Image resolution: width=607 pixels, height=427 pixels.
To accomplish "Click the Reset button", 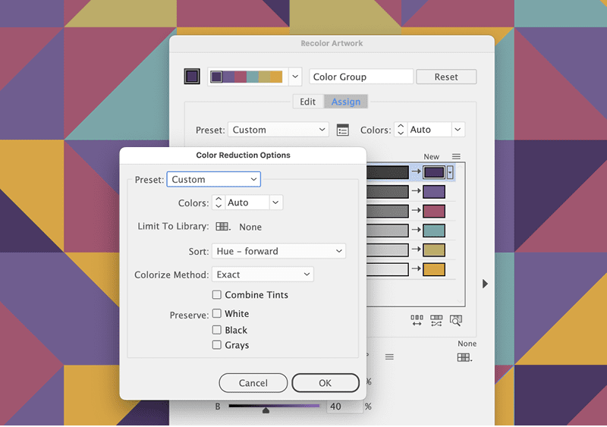I will (446, 77).
